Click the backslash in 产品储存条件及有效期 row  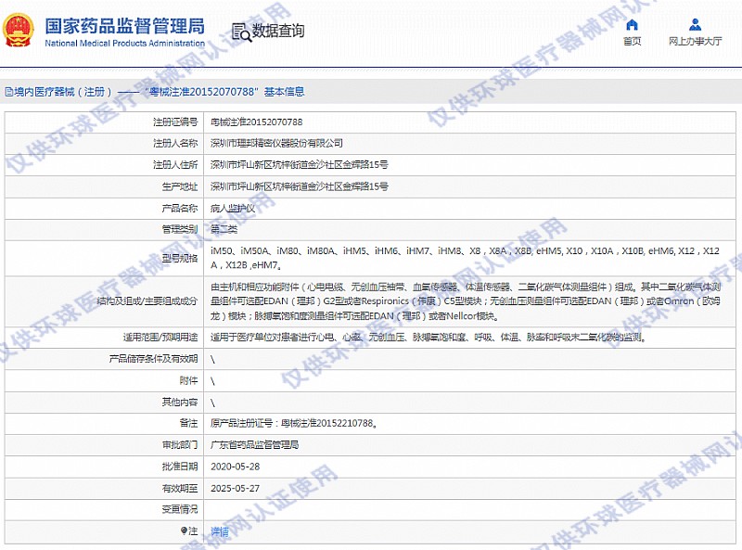pyautogui.click(x=213, y=360)
